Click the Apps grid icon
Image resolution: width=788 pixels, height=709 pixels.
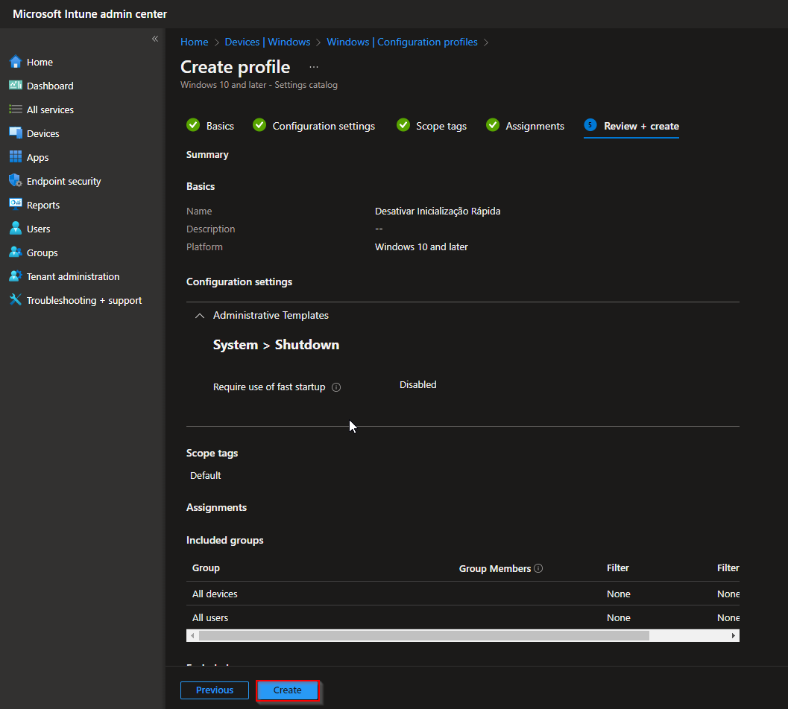[x=16, y=157]
